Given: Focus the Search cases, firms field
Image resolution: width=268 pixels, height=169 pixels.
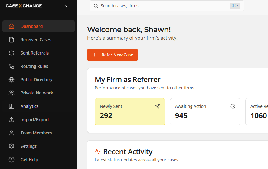Looking at the screenshot, I should [x=163, y=6].
